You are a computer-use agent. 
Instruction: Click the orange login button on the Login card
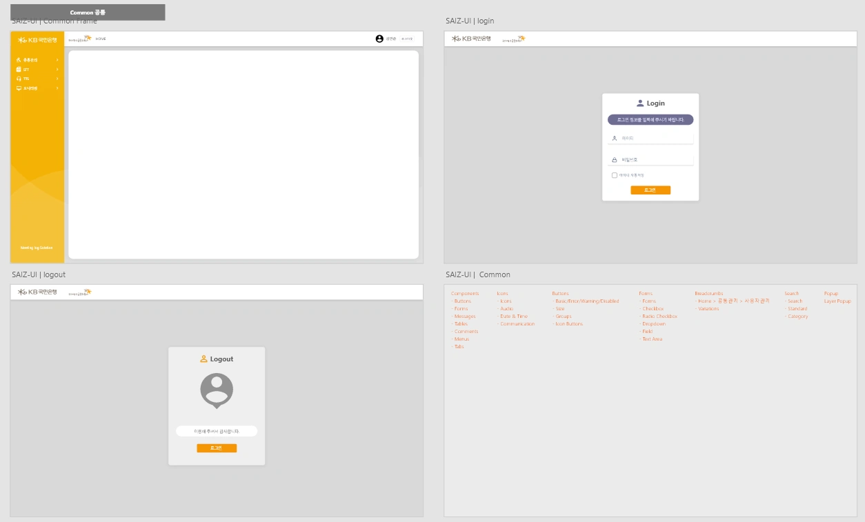pyautogui.click(x=650, y=190)
